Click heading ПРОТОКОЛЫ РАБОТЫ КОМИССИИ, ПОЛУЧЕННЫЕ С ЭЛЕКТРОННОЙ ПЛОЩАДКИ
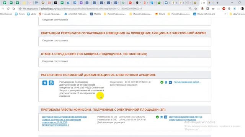The height and width of the screenshot is (137, 245). point(103,110)
